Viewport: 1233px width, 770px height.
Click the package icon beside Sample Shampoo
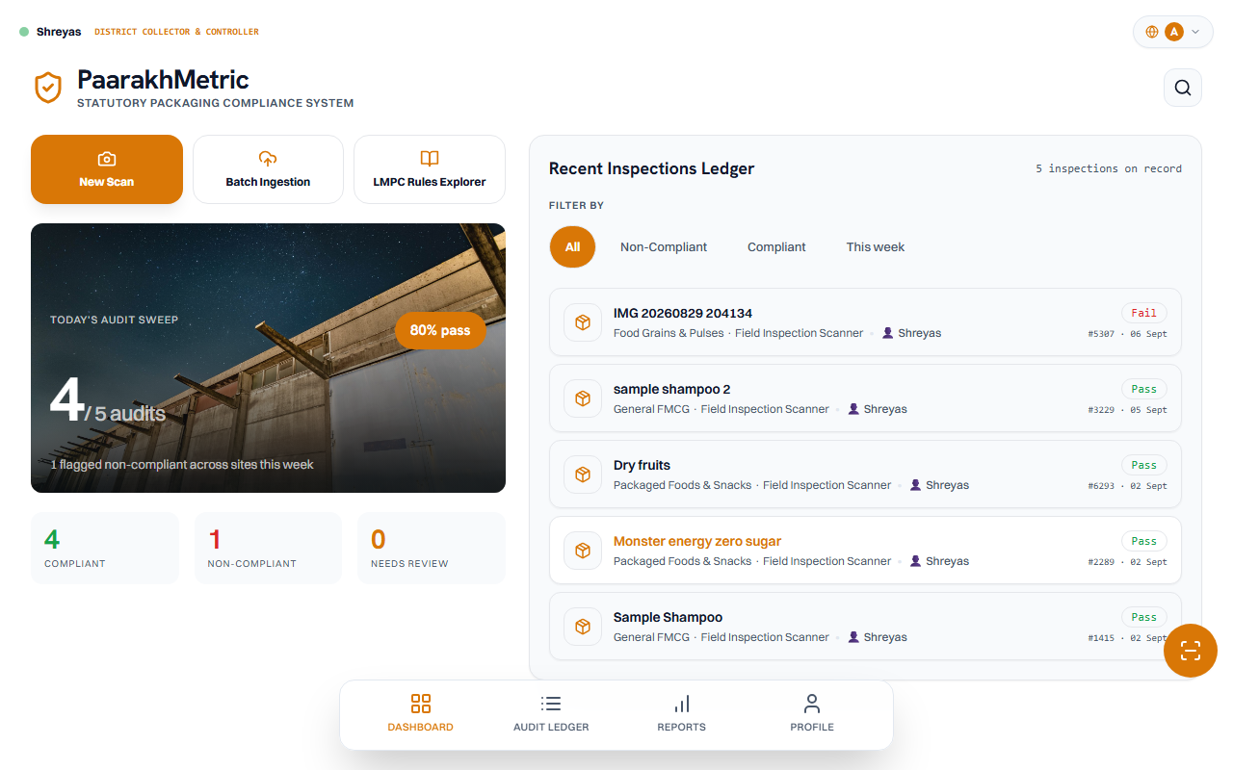(x=583, y=627)
